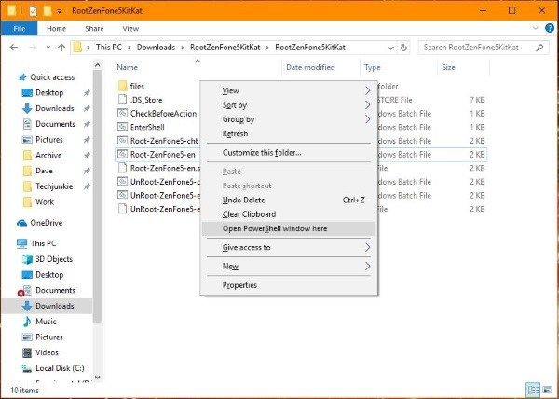Open pinned Pictures under Quick access

click(x=48, y=140)
